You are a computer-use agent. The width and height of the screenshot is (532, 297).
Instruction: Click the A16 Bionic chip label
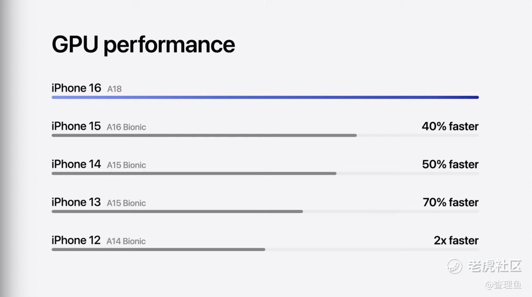coord(126,127)
